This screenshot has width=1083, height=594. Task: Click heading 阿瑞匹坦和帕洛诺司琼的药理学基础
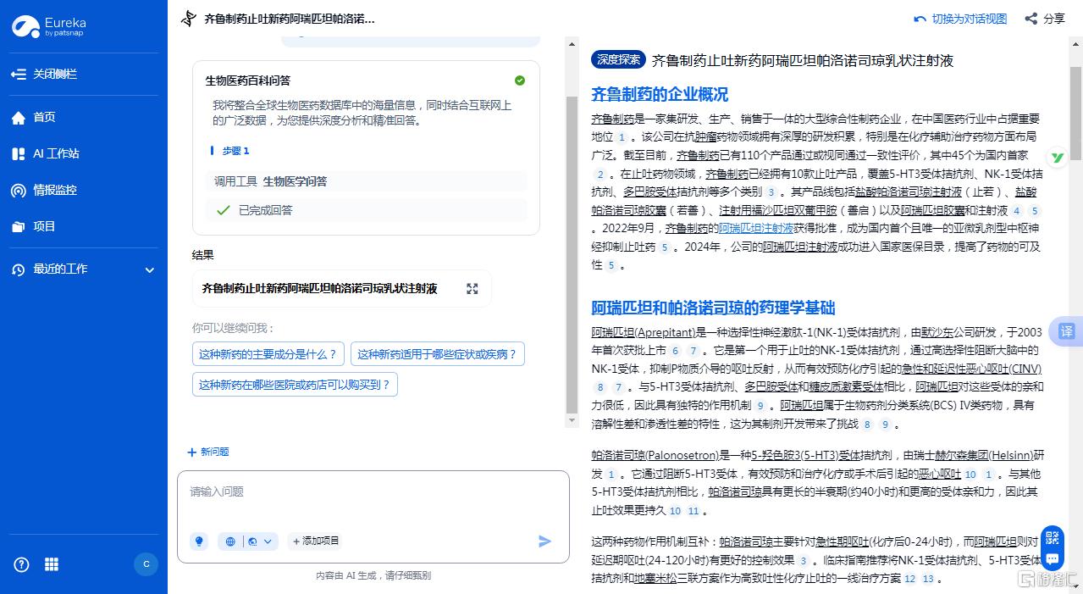click(713, 308)
